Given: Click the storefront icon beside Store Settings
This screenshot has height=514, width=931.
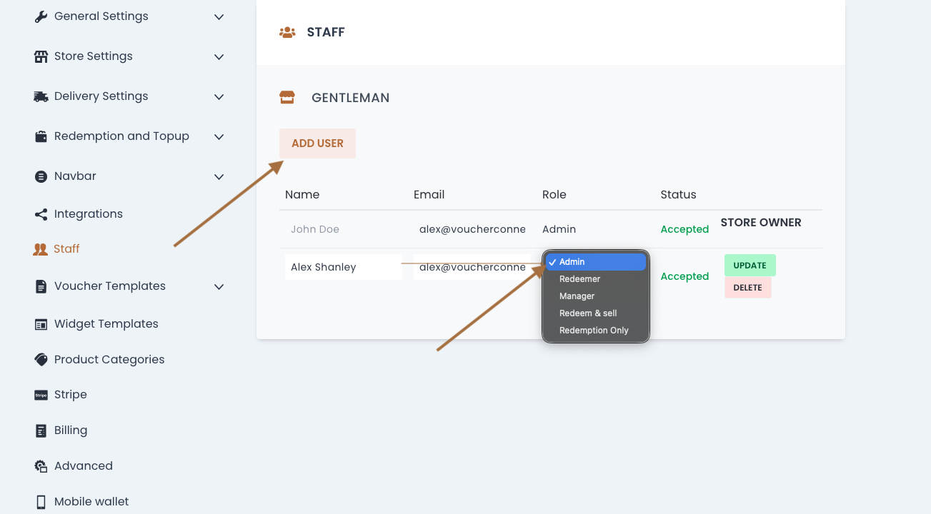Looking at the screenshot, I should pos(41,56).
